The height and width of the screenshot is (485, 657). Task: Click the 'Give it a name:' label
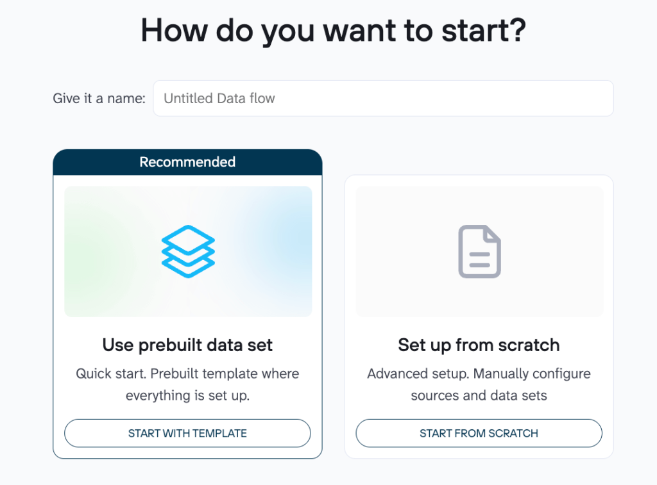(98, 98)
